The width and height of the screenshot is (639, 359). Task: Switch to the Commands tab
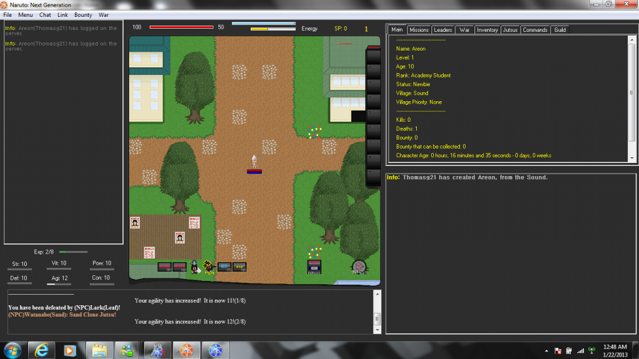pos(535,30)
